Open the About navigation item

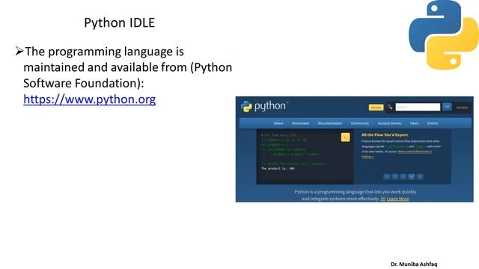tap(278, 123)
